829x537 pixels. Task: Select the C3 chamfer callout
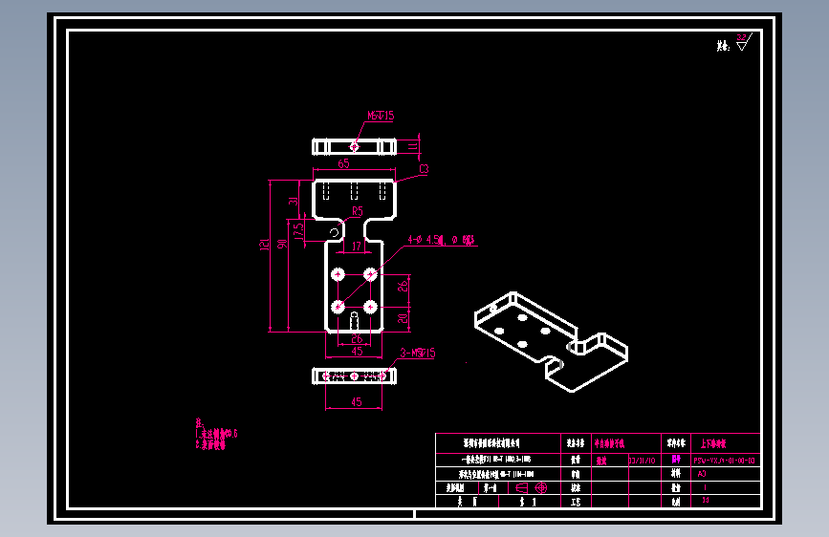click(x=424, y=168)
